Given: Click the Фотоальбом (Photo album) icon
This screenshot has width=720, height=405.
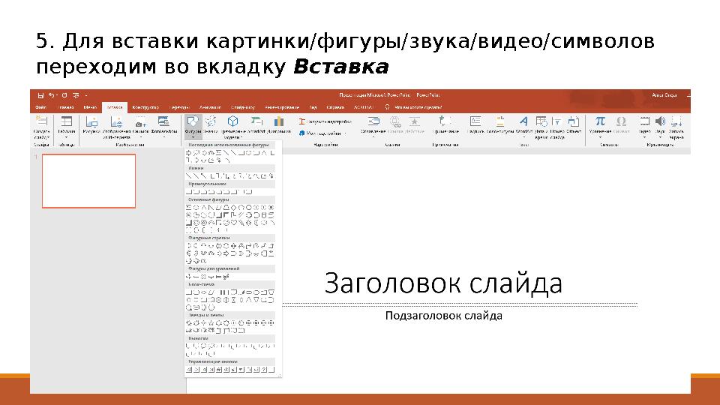Looking at the screenshot, I should (164, 121).
